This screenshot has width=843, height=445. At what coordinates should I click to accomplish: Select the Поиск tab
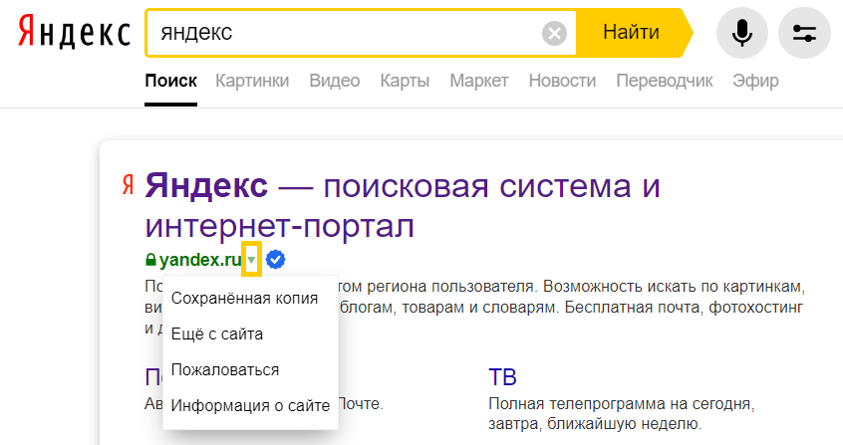[x=171, y=81]
